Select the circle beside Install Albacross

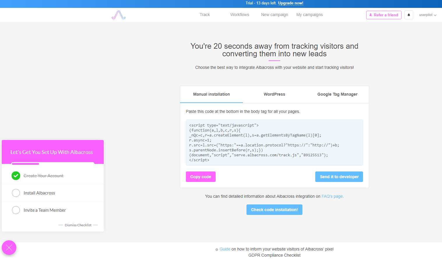(x=16, y=193)
